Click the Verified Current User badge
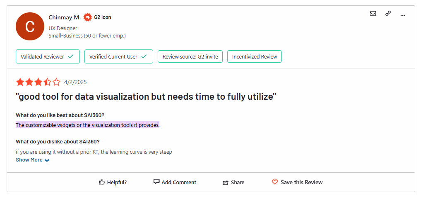Screen dimensions: 423x197 pyautogui.click(x=118, y=56)
